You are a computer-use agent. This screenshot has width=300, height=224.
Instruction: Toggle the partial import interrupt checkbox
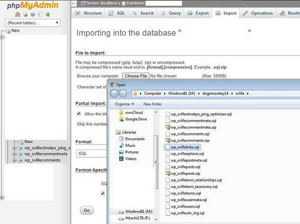[79, 114]
